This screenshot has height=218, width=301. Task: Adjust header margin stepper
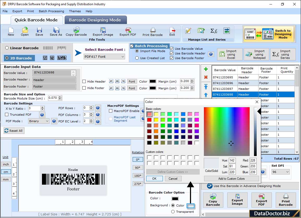192,81
